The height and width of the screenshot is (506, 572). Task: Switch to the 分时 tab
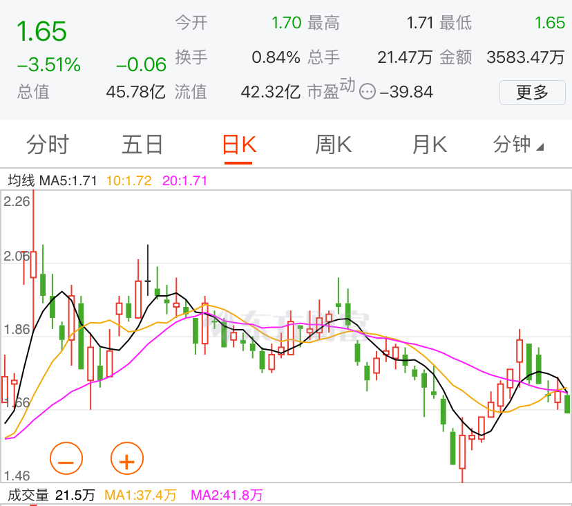(48, 144)
